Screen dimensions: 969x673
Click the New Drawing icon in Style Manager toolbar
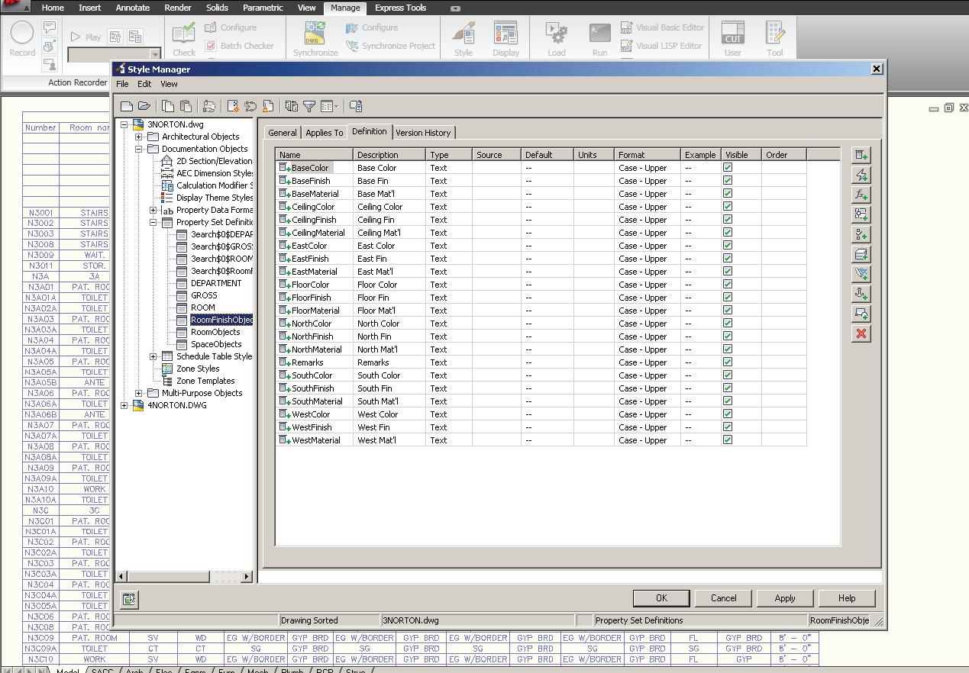(127, 106)
